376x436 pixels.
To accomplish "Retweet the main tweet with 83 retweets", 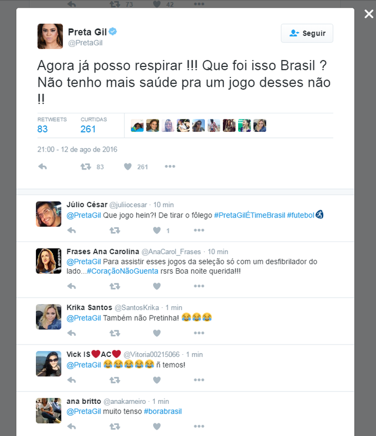I will tap(86, 167).
